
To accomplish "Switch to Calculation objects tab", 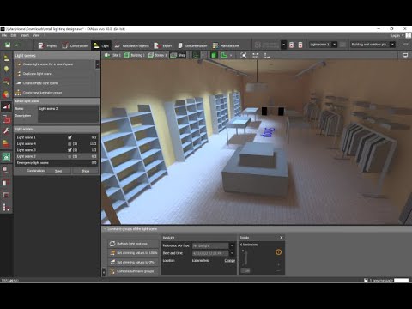I will pos(132,45).
